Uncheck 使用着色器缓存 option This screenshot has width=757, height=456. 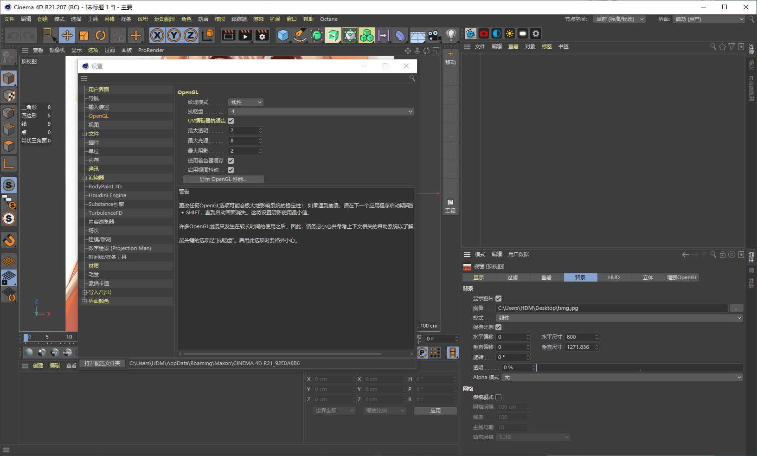click(x=231, y=161)
